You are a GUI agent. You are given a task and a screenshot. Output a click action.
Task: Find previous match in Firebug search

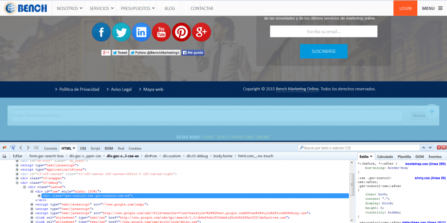423,147
